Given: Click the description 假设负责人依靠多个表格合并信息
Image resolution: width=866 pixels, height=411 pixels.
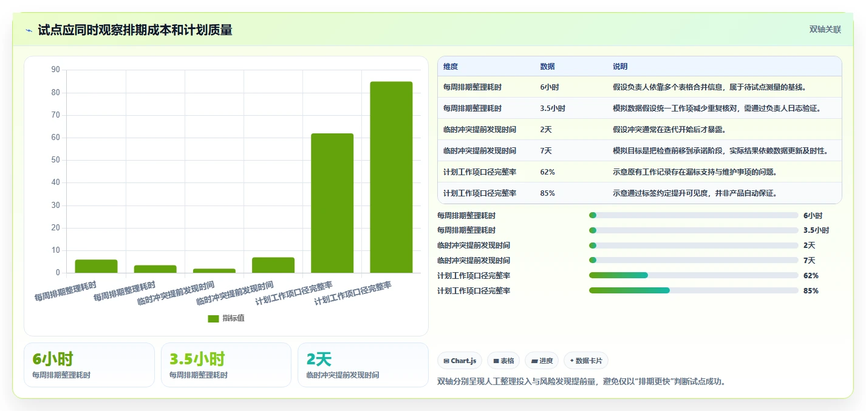Looking at the screenshot, I should [x=709, y=87].
